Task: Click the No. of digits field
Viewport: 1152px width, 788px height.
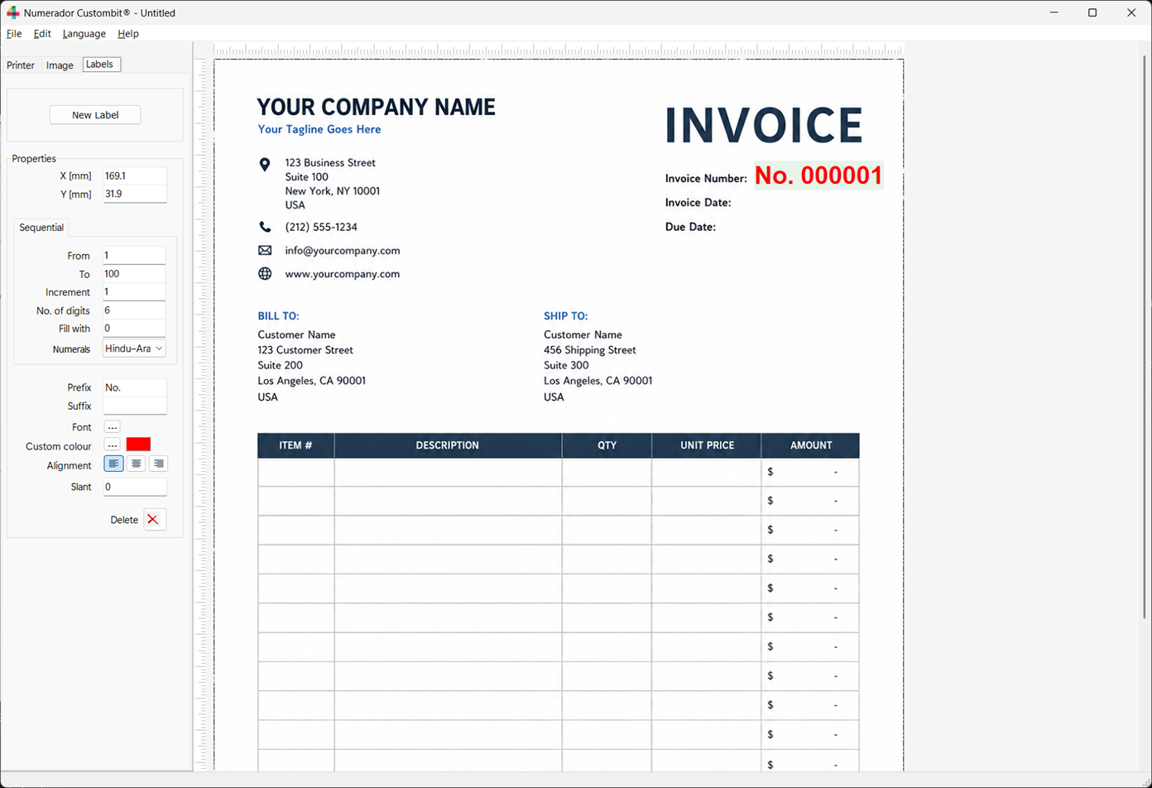Action: pyautogui.click(x=134, y=310)
